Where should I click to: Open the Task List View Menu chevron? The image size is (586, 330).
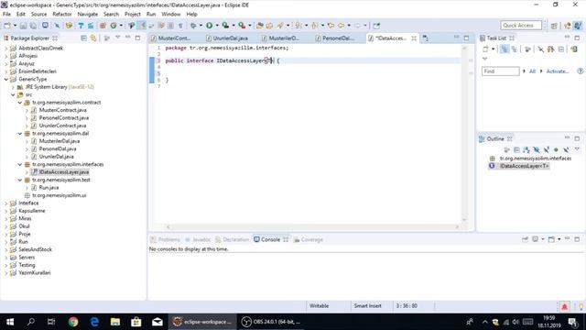pos(485,59)
